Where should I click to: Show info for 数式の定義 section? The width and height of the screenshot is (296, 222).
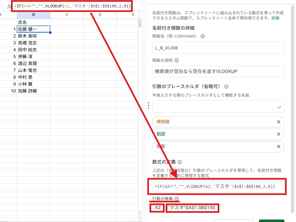pos(180,162)
